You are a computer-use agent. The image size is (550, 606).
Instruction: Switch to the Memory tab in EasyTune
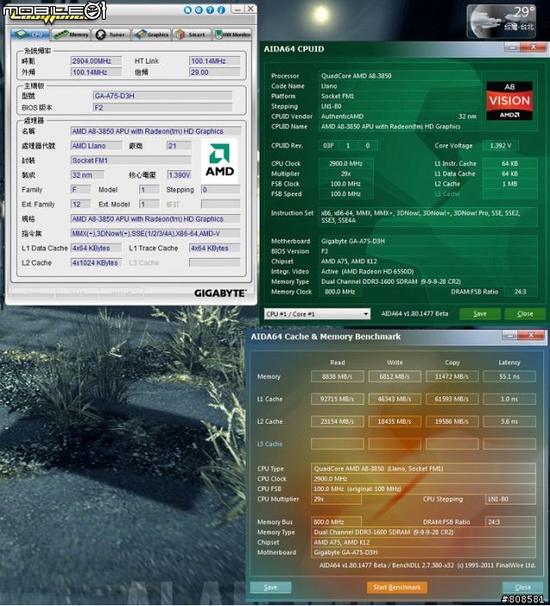(70, 34)
